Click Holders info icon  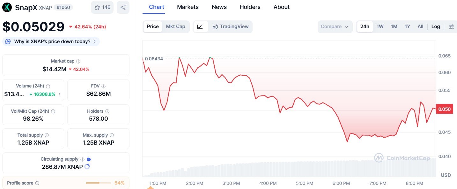107,111
